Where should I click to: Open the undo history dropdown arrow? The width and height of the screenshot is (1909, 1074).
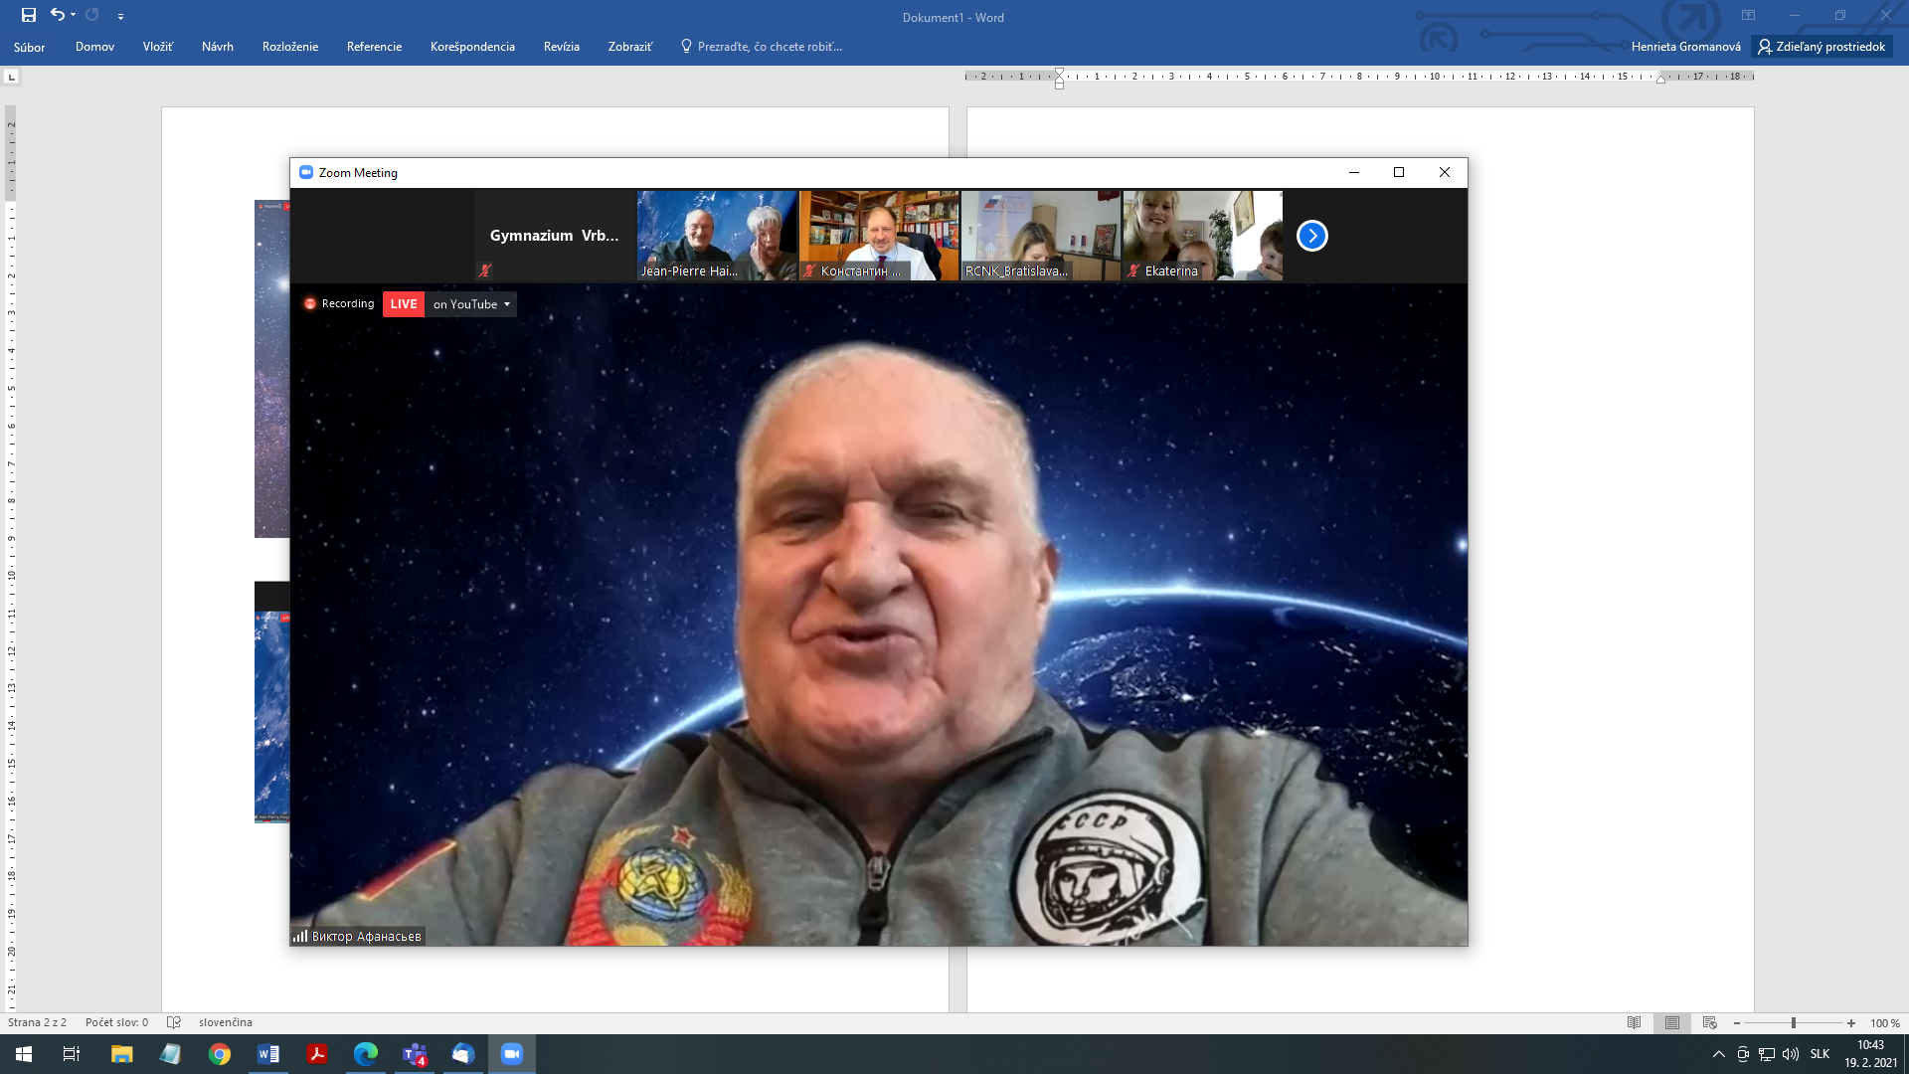click(x=73, y=15)
